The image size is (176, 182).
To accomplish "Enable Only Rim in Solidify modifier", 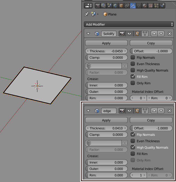I will pyautogui.click(x=133, y=83).
